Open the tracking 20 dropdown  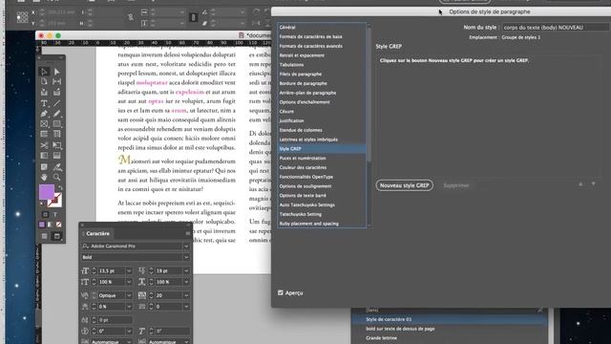(186, 295)
